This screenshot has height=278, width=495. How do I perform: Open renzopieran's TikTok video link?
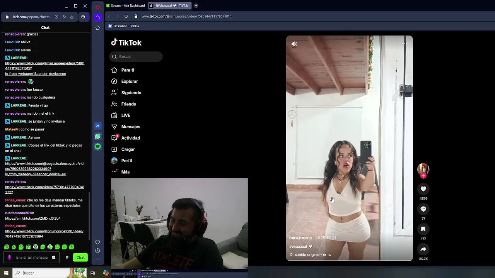[44, 190]
